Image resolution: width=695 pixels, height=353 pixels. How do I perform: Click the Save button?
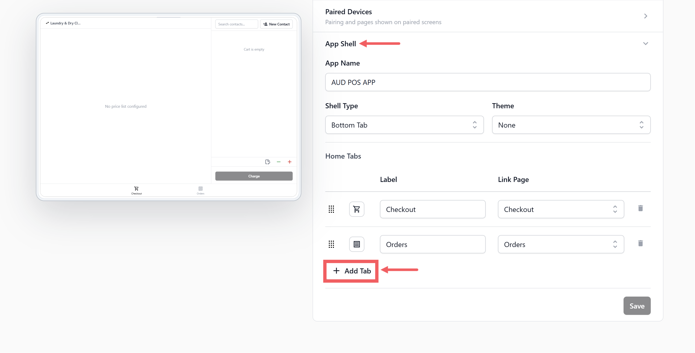click(637, 305)
